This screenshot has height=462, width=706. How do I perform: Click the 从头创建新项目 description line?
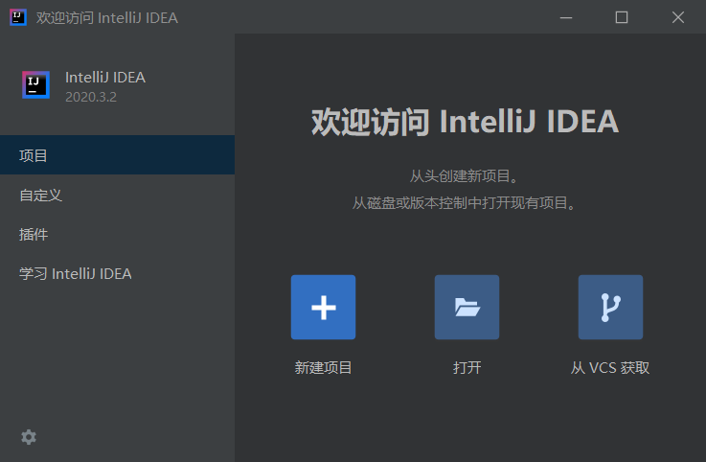[x=465, y=176]
